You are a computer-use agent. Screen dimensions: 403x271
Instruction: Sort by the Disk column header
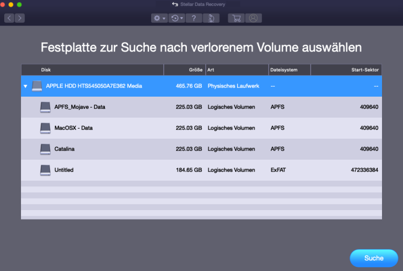pos(92,70)
